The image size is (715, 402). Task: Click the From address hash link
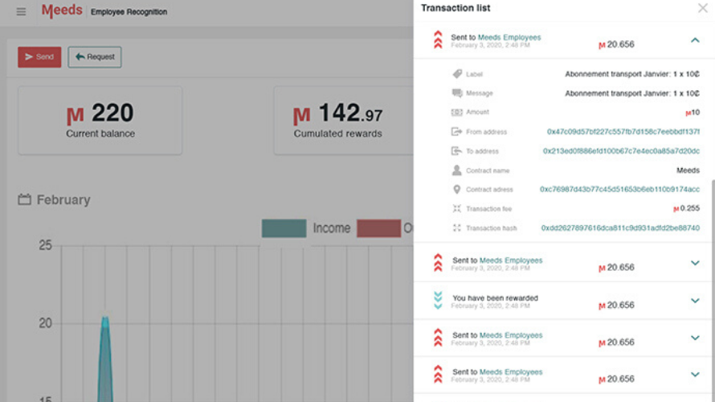[x=623, y=132]
